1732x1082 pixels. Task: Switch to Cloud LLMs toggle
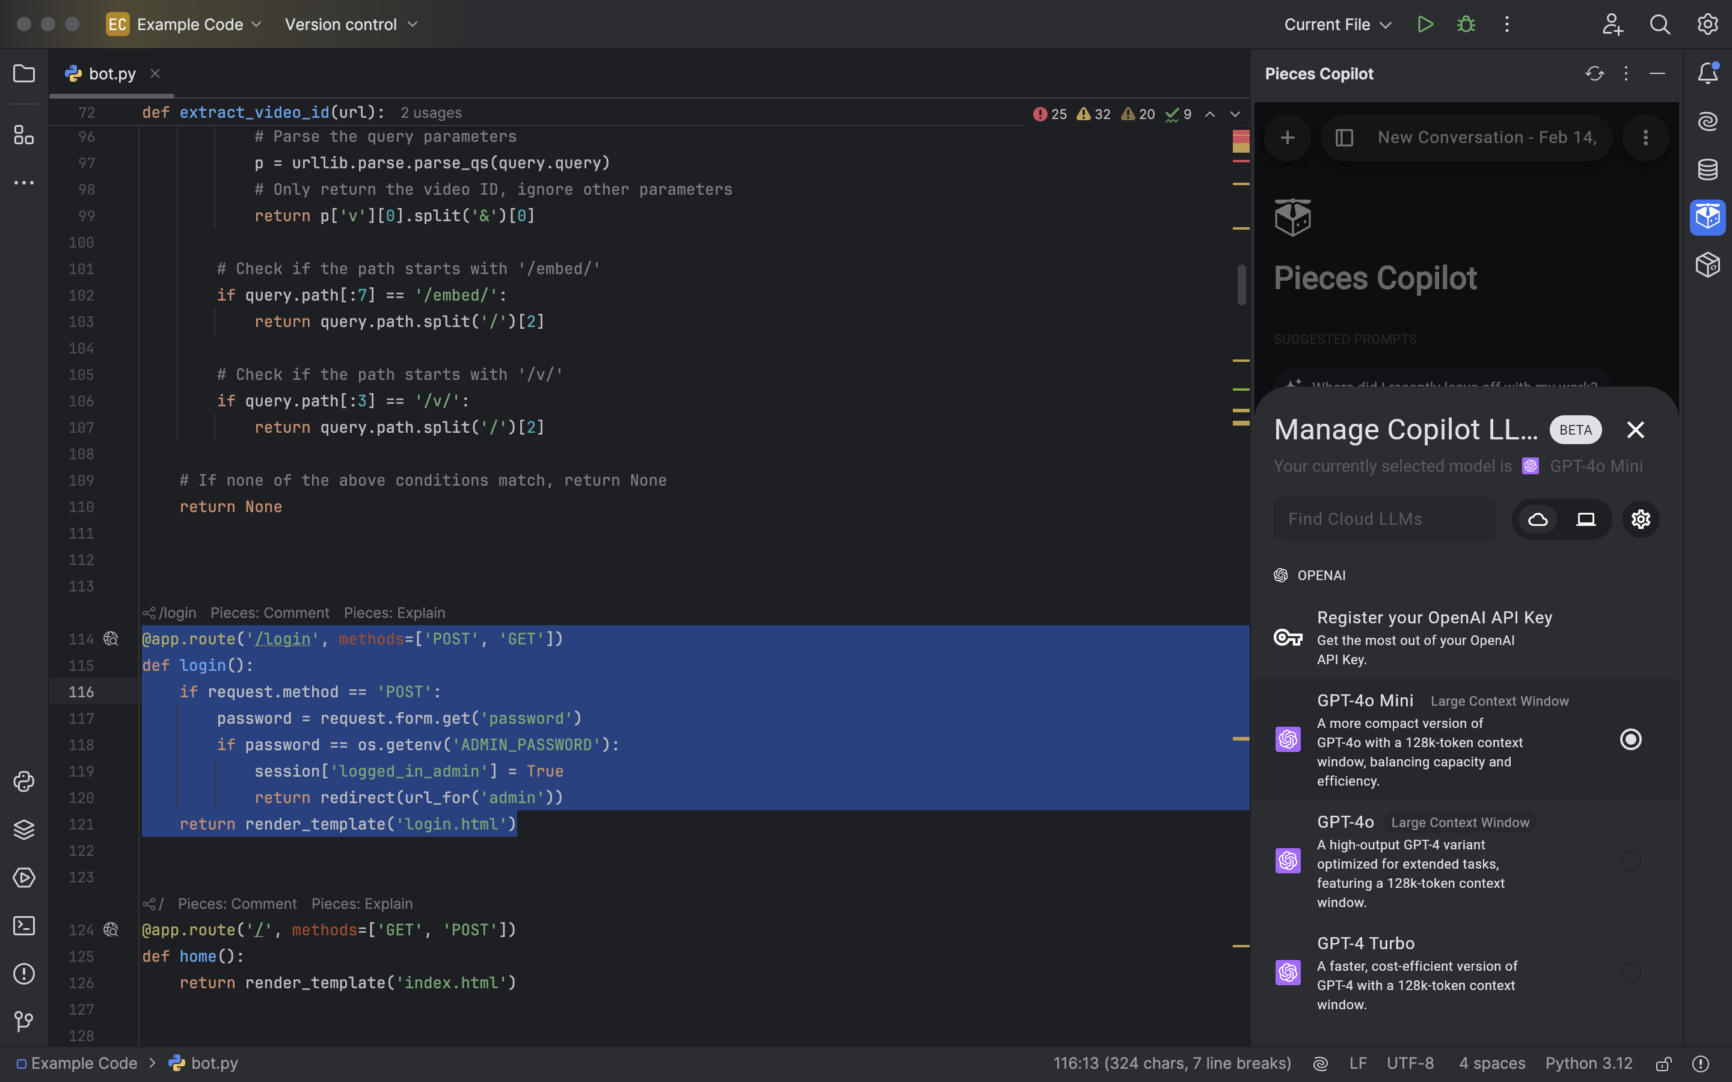1538,519
